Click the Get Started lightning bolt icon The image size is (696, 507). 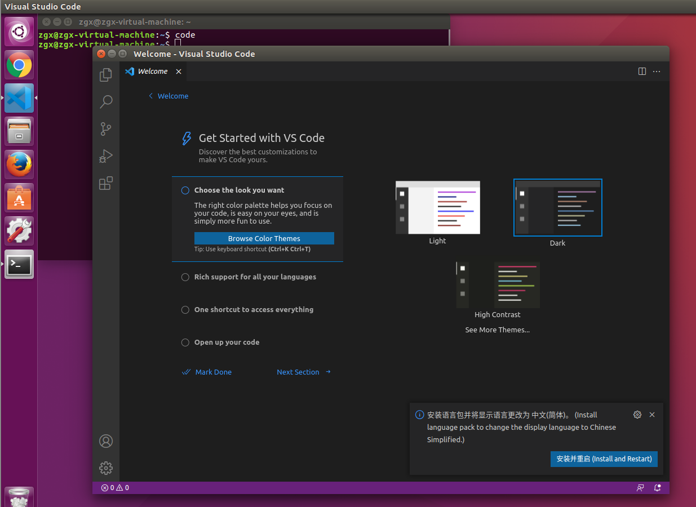coord(187,139)
